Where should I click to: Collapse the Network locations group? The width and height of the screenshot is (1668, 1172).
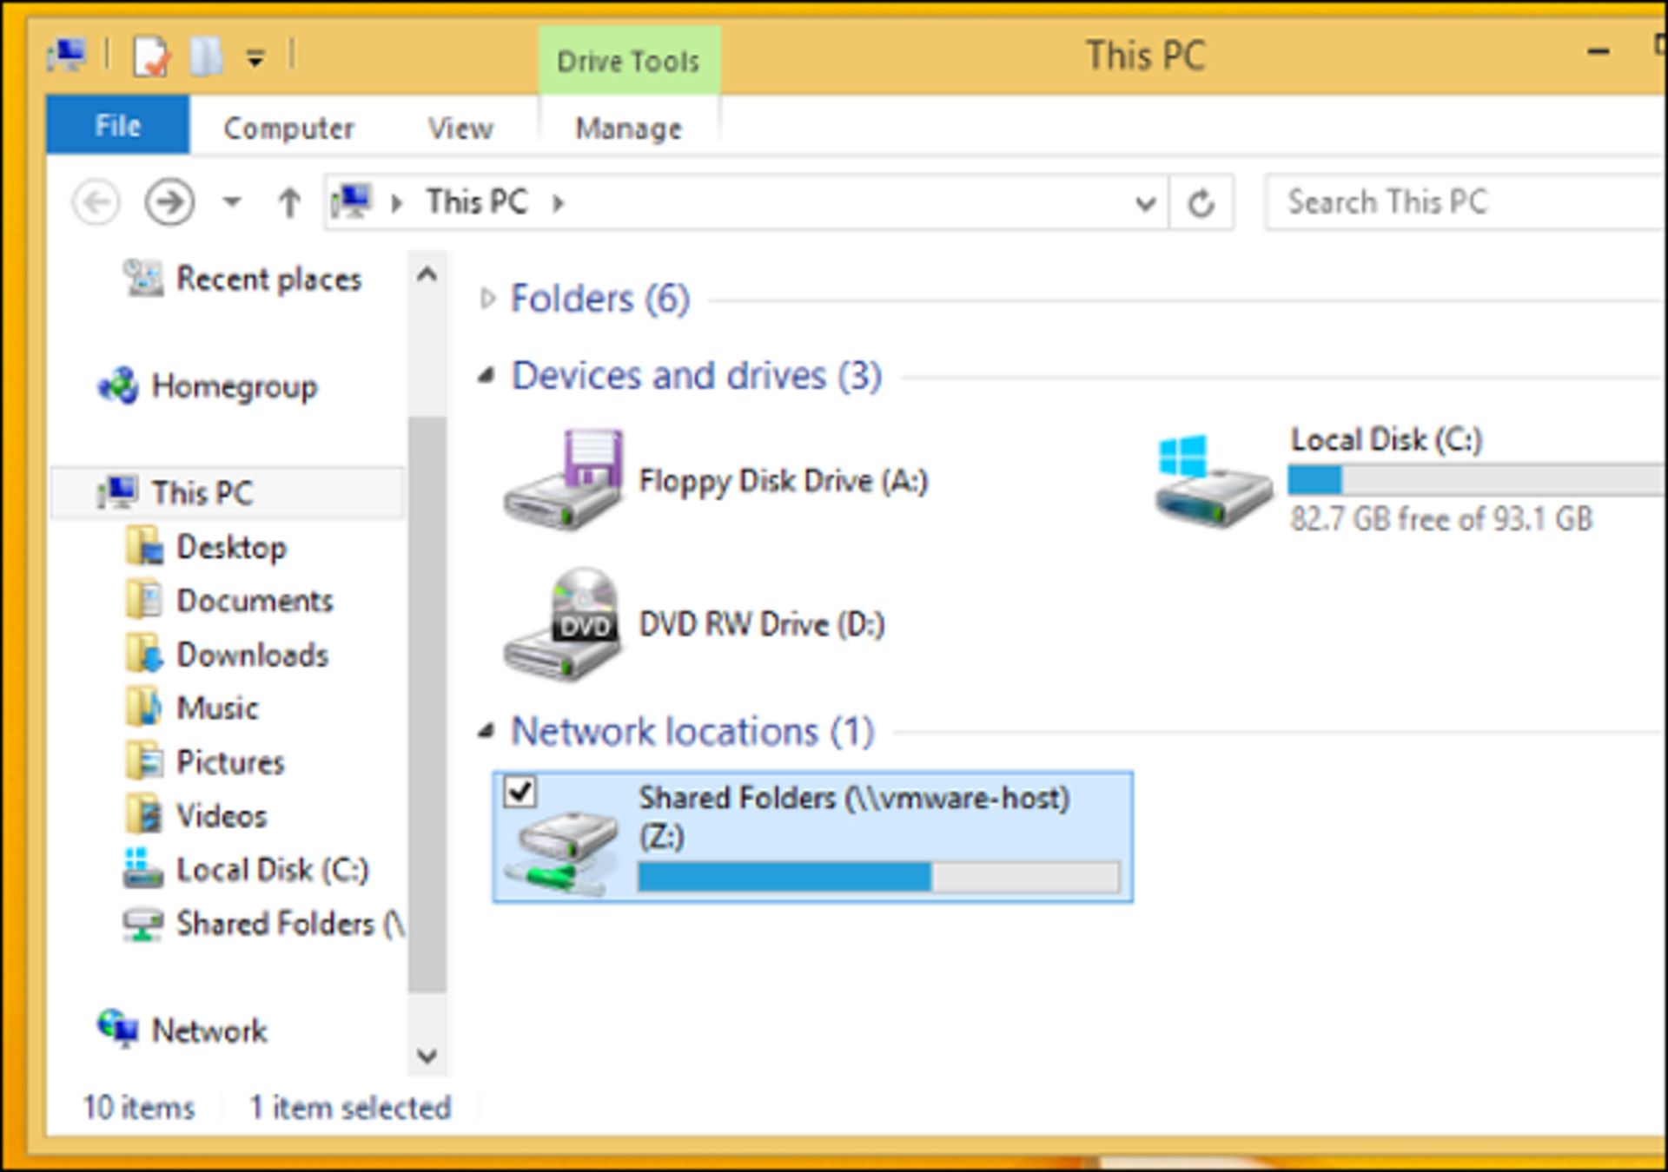tap(486, 733)
